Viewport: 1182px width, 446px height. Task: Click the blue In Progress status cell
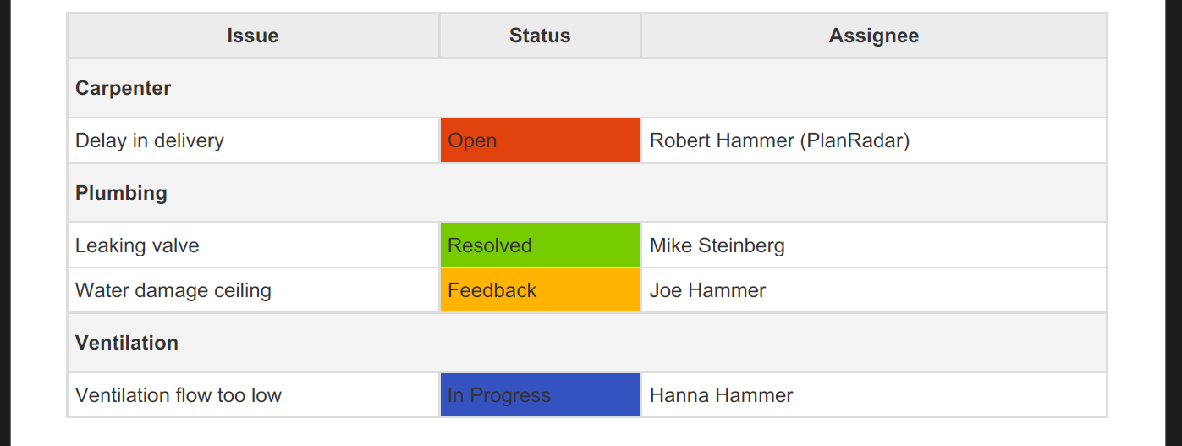click(540, 395)
